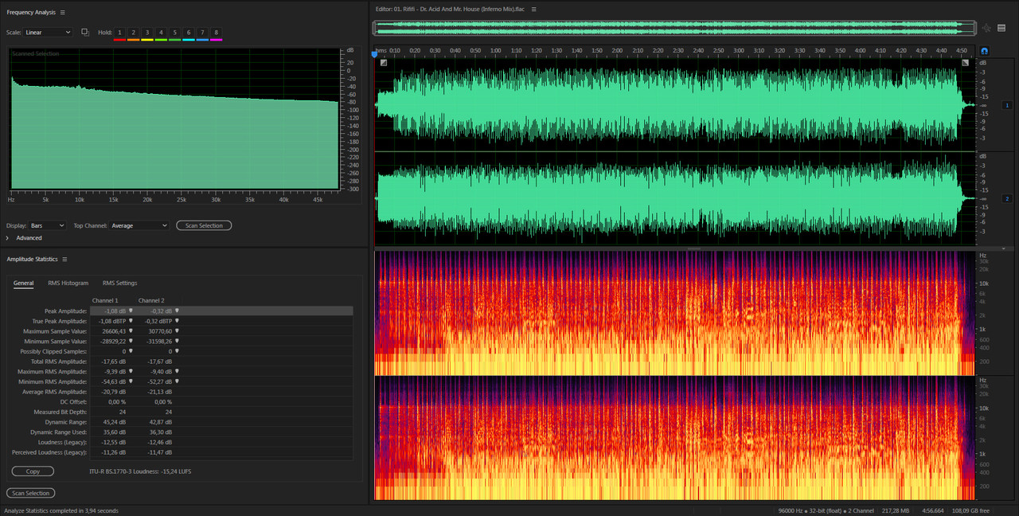
Task: Jump to Channel 1 Possibly Clipped Samples marker
Action: click(131, 351)
